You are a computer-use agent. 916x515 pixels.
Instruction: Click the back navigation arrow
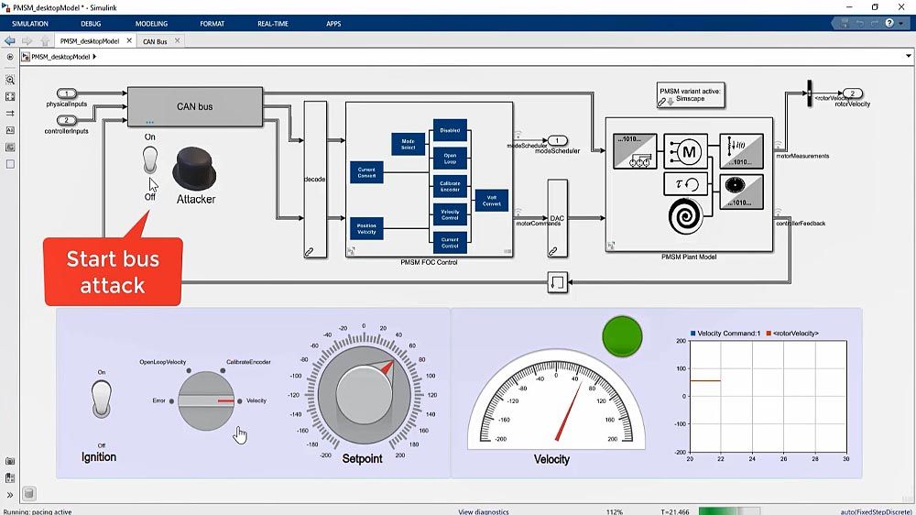(10, 41)
